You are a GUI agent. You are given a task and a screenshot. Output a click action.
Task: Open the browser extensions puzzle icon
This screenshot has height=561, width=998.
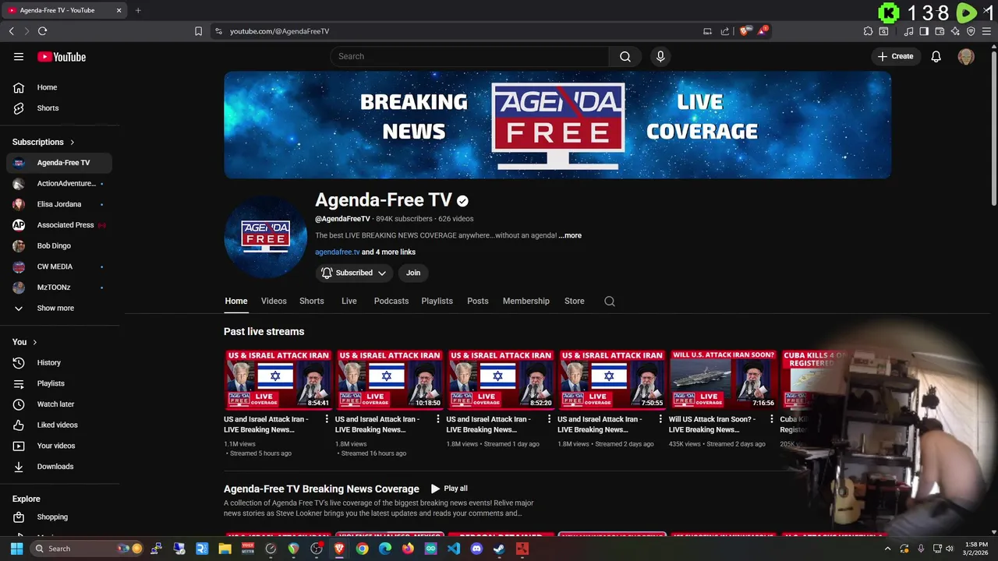(868, 31)
